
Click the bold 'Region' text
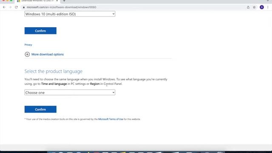pos(95,84)
